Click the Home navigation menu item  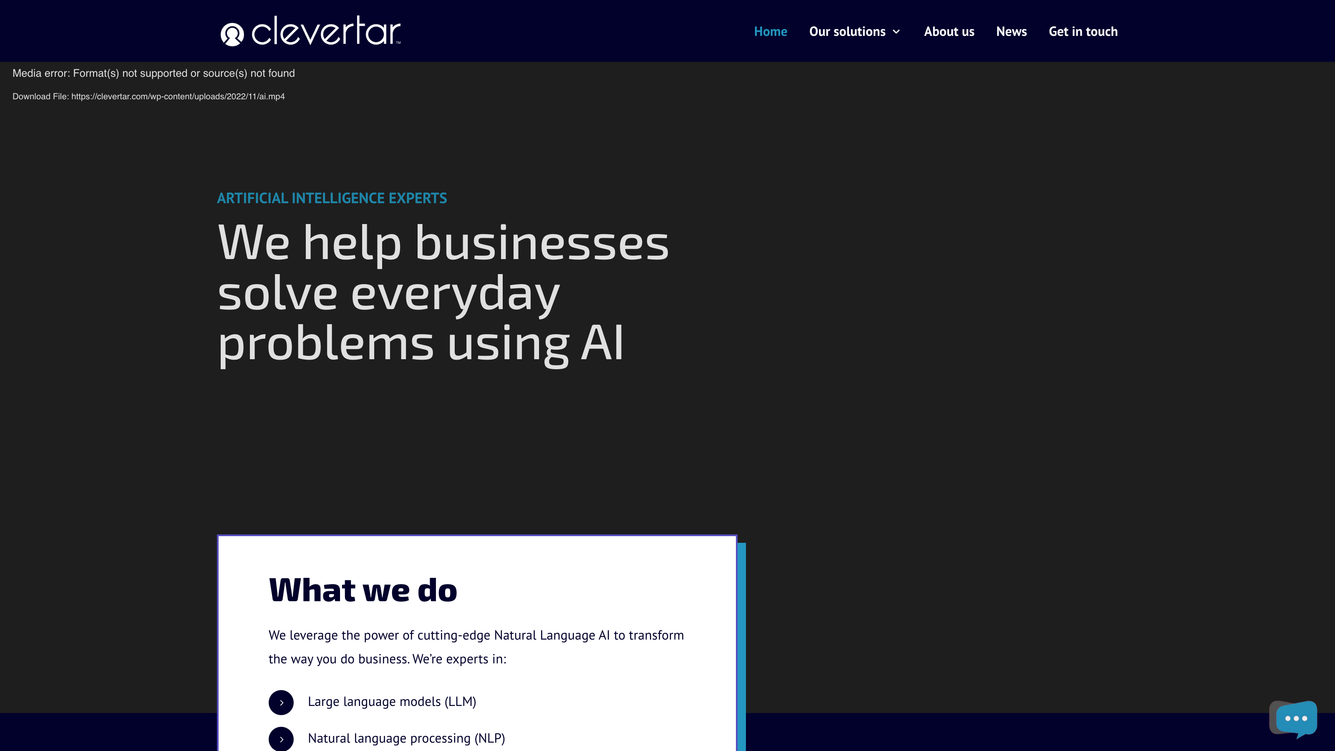770,31
